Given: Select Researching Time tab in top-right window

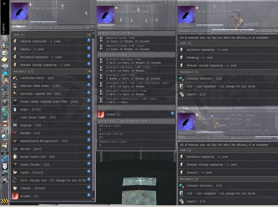Looking at the screenshot, I should (267, 32).
